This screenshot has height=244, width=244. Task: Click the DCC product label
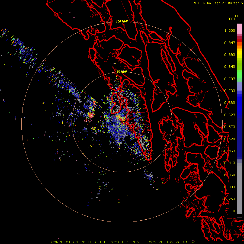tap(238, 16)
